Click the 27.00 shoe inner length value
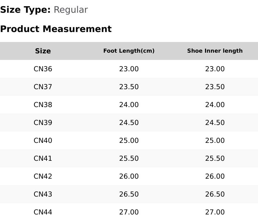The width and height of the screenshot is (258, 221). point(215,212)
